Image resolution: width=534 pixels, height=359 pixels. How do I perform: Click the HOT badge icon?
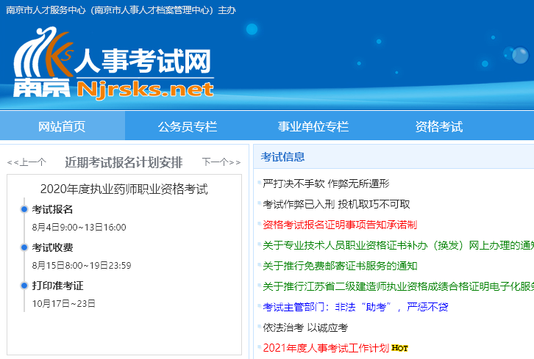[x=399, y=348]
